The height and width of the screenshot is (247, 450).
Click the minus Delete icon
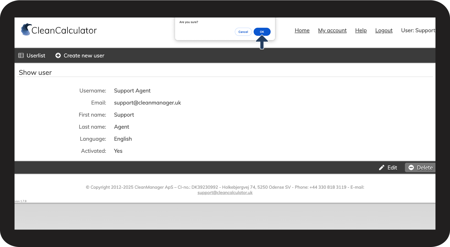[x=411, y=168]
